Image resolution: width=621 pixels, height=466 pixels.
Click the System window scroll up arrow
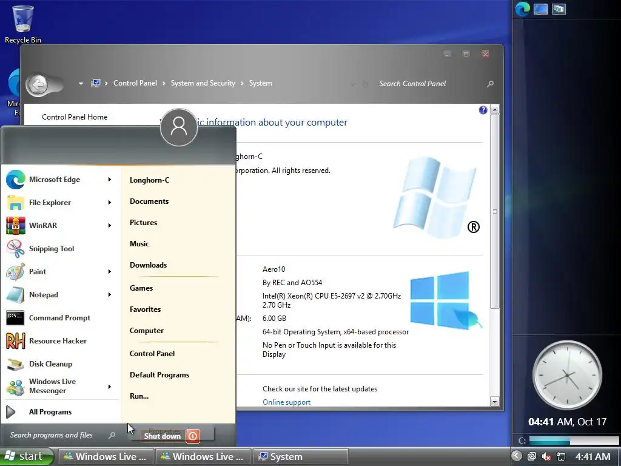[x=495, y=110]
